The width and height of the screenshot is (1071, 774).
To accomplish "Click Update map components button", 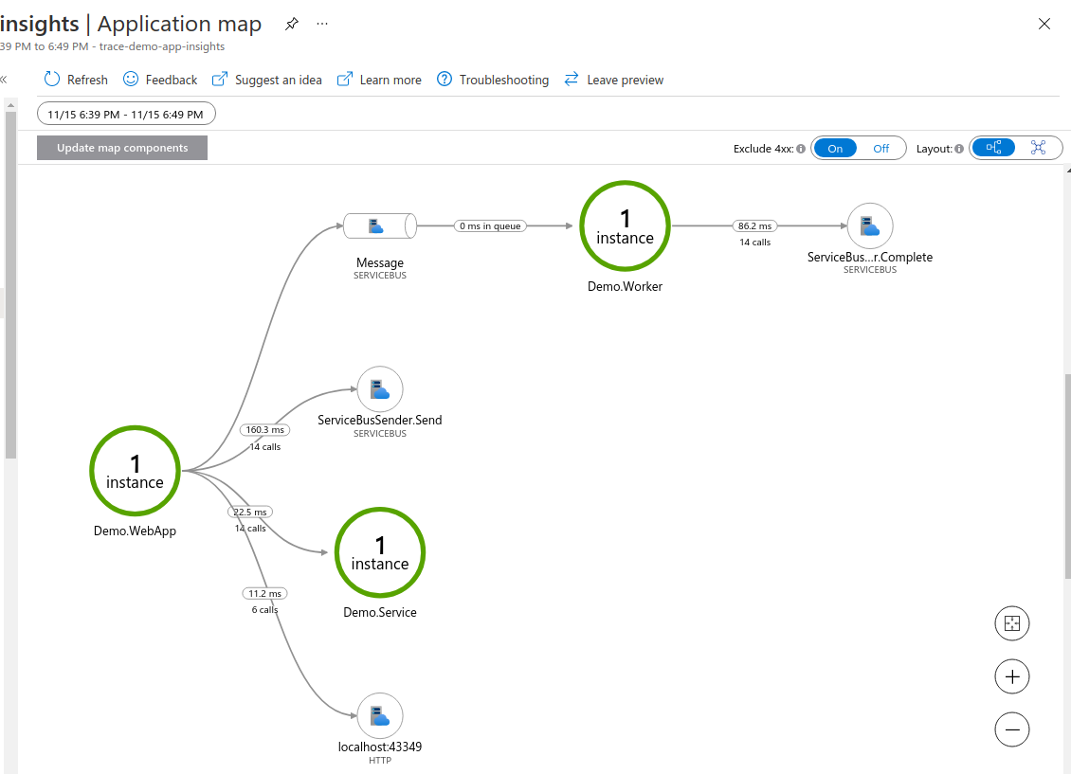I will point(122,148).
